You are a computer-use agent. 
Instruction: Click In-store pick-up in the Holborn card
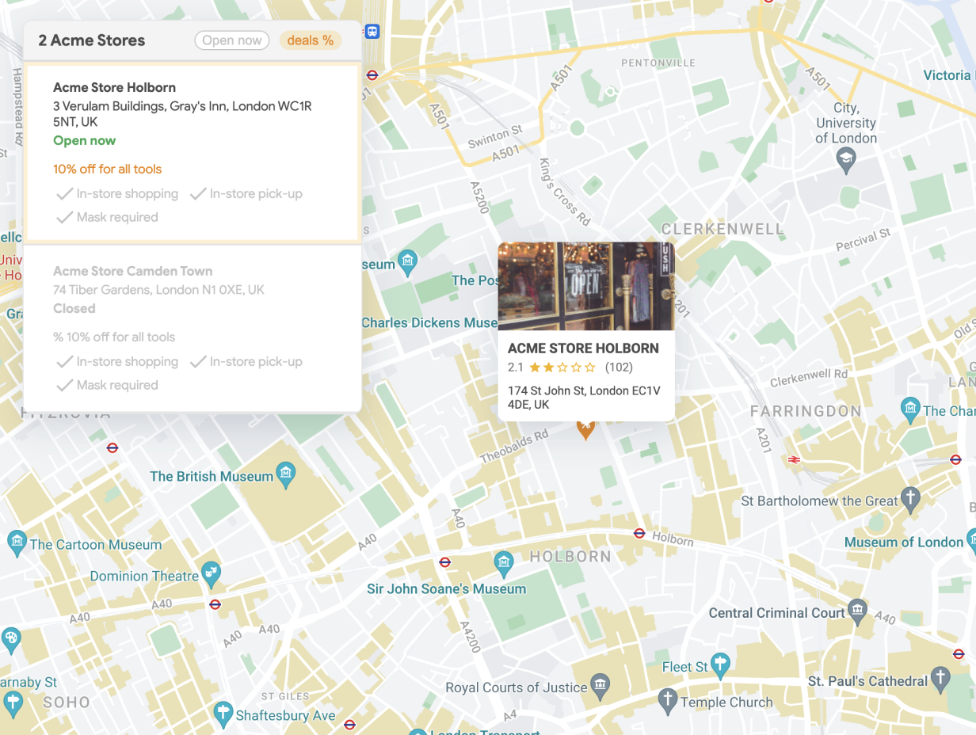tap(246, 194)
